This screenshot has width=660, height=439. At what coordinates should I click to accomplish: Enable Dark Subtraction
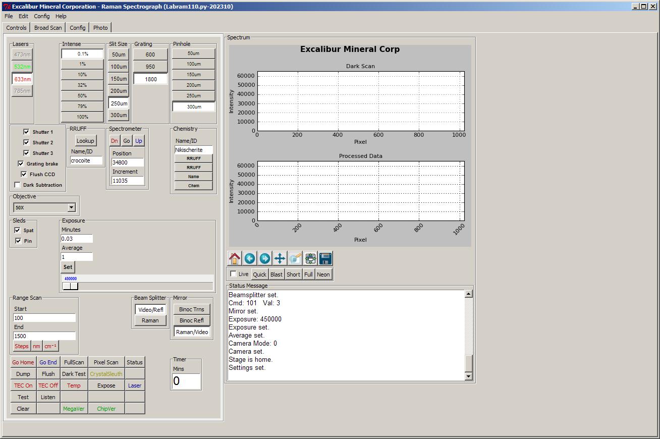pos(17,185)
